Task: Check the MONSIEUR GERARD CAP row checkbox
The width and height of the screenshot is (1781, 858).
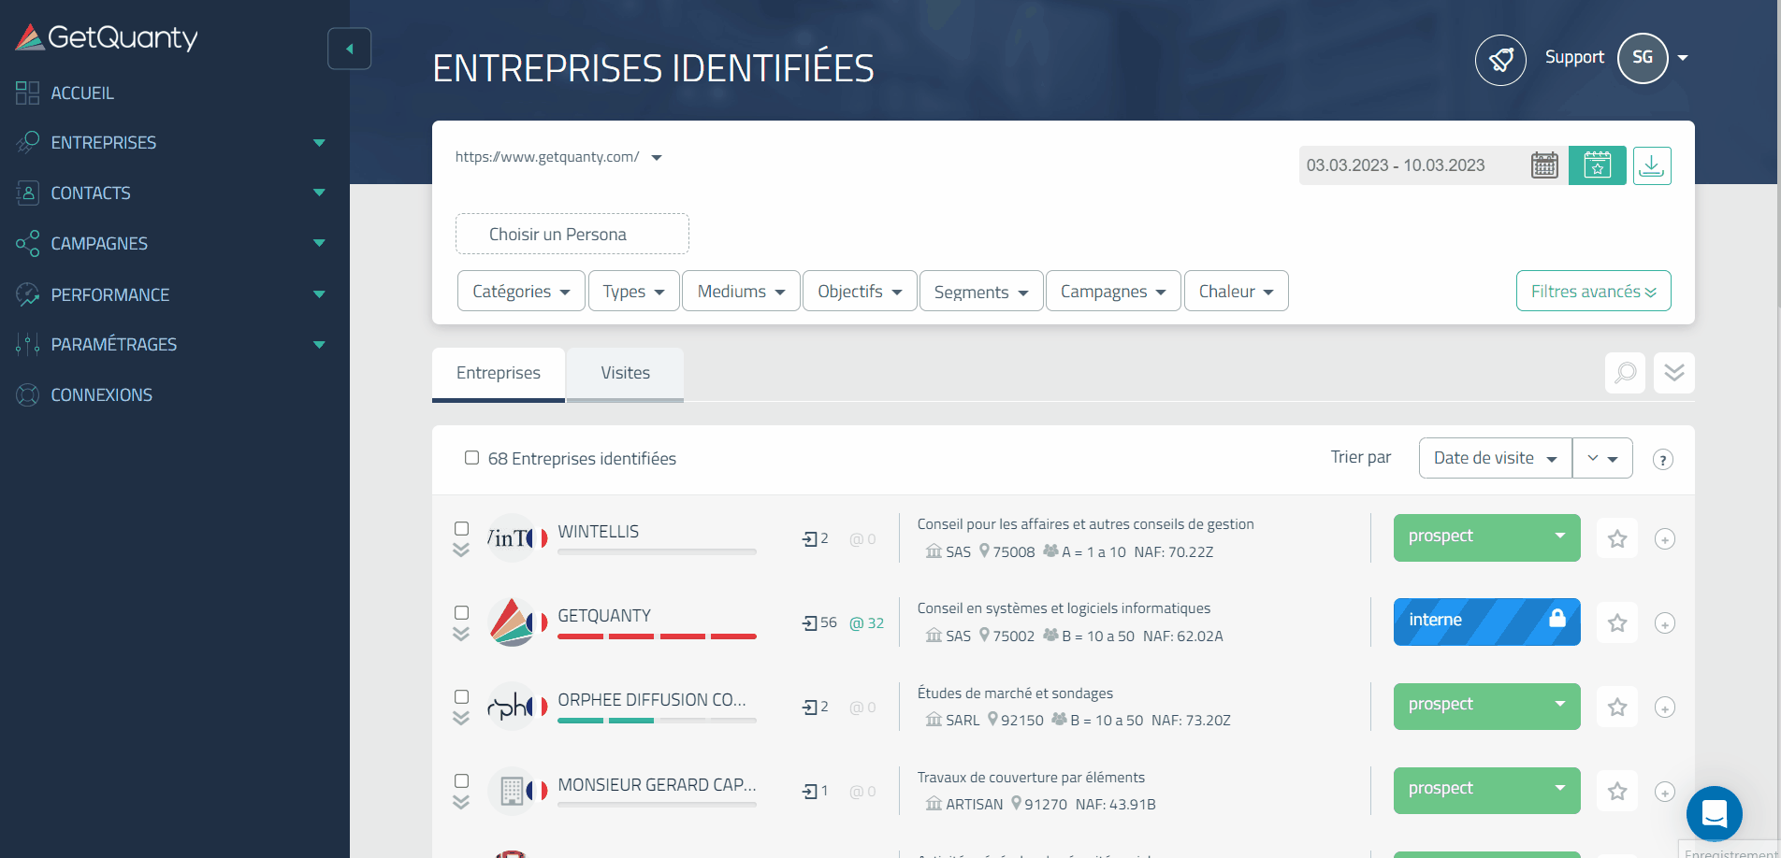Action: (x=461, y=780)
